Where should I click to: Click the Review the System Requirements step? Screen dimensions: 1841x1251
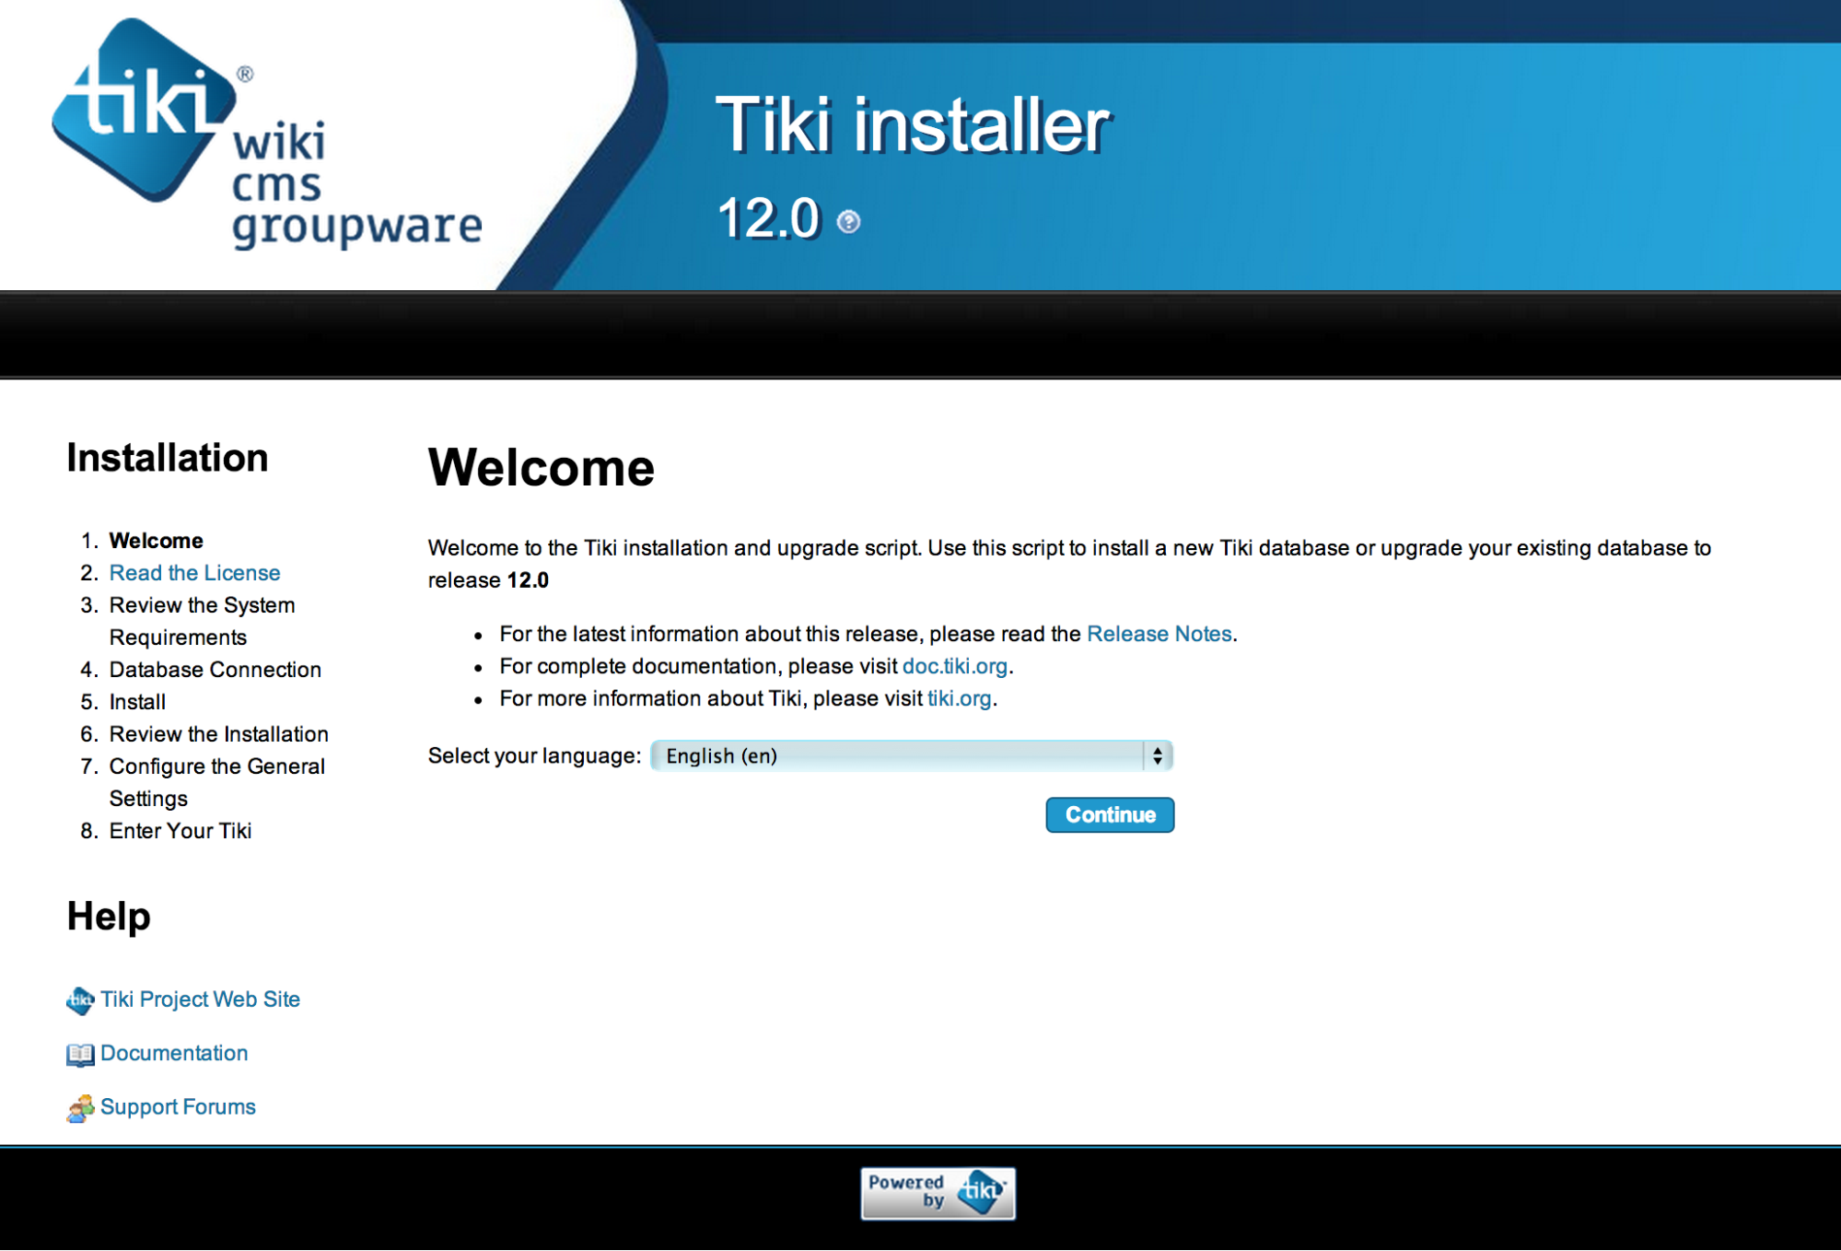(202, 621)
